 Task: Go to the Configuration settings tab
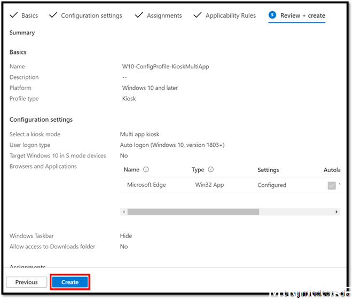coord(91,15)
